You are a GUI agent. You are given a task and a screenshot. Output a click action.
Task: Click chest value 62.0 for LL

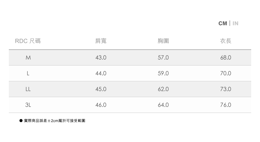163,89
